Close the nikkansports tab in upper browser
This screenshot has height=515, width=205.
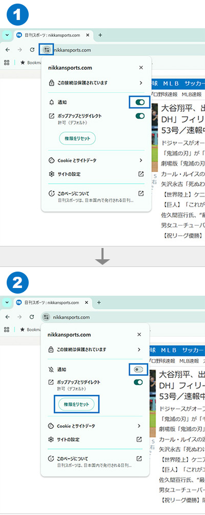(x=88, y=35)
